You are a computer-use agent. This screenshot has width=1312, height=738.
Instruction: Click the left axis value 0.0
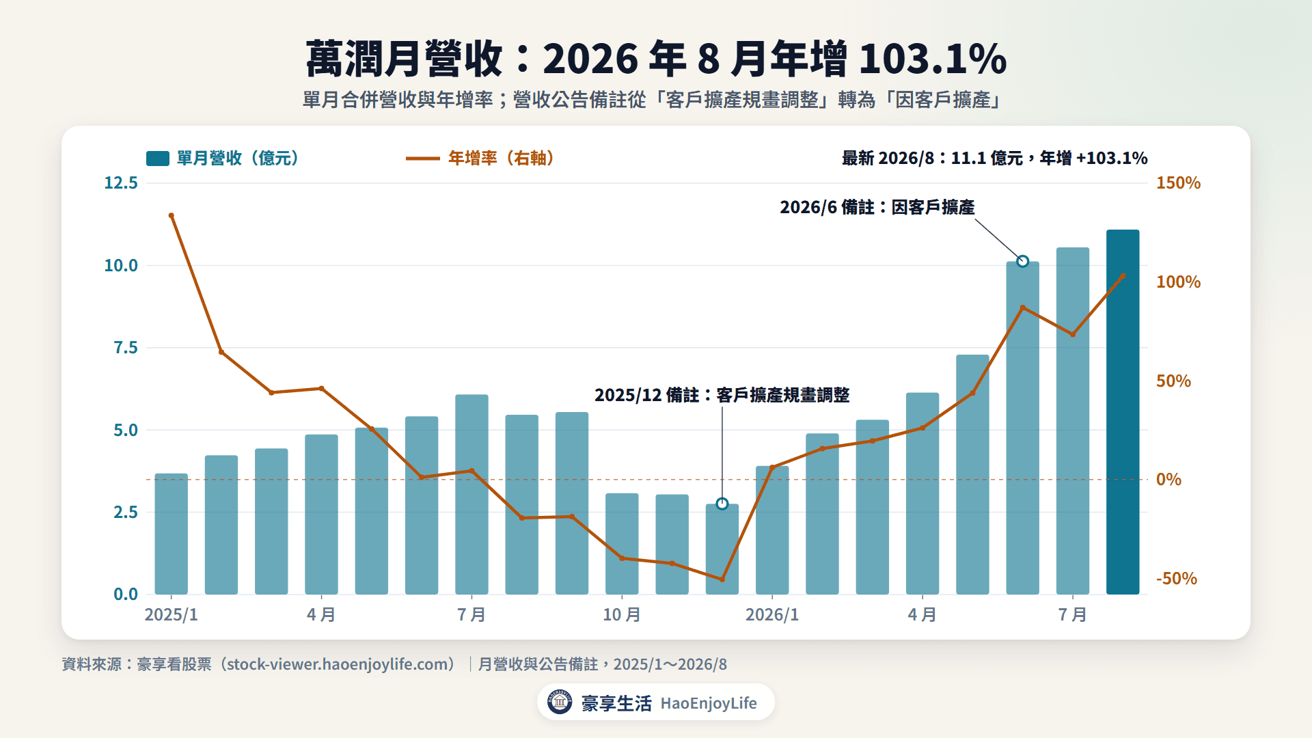(126, 594)
